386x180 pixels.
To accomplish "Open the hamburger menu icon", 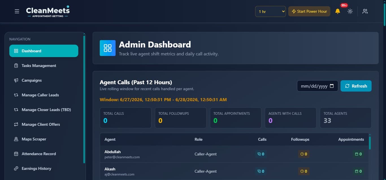I will 17,11.
